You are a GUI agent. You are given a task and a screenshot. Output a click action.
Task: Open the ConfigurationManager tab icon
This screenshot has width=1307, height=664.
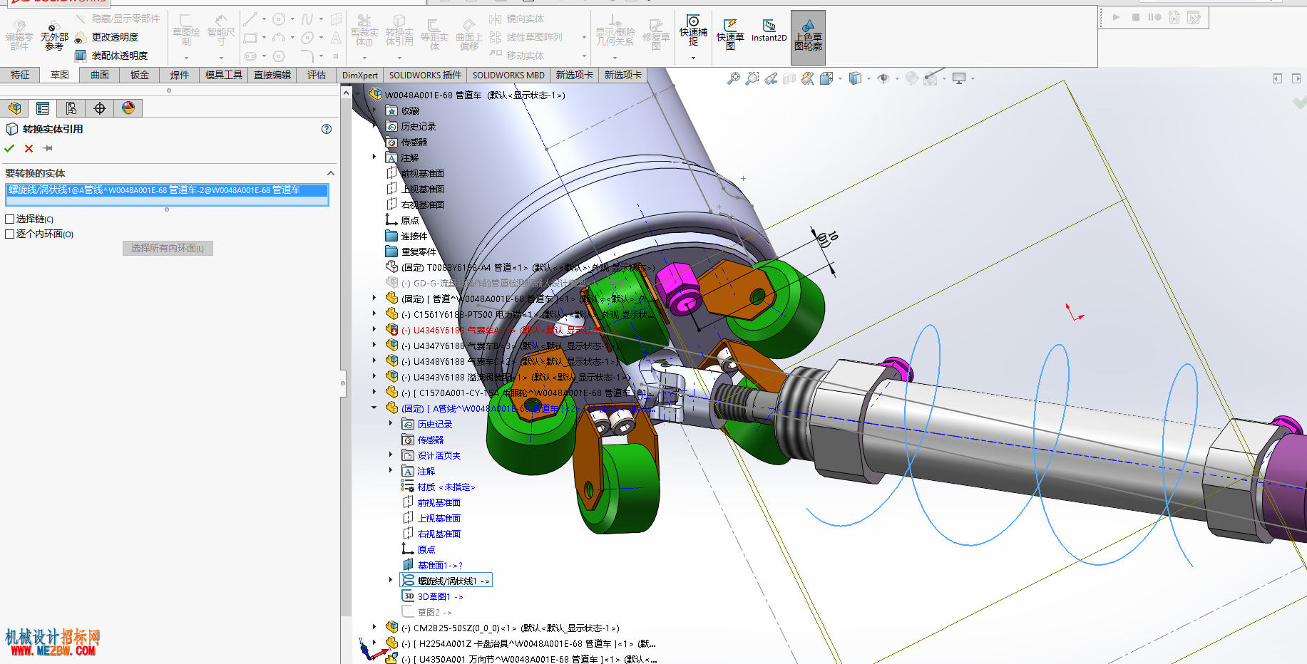pyautogui.click(x=71, y=108)
